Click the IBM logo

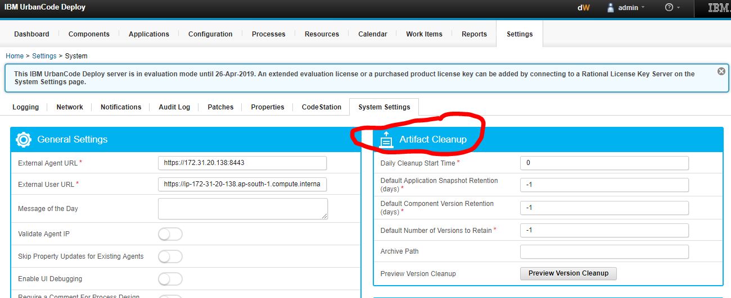pyautogui.click(x=719, y=8)
